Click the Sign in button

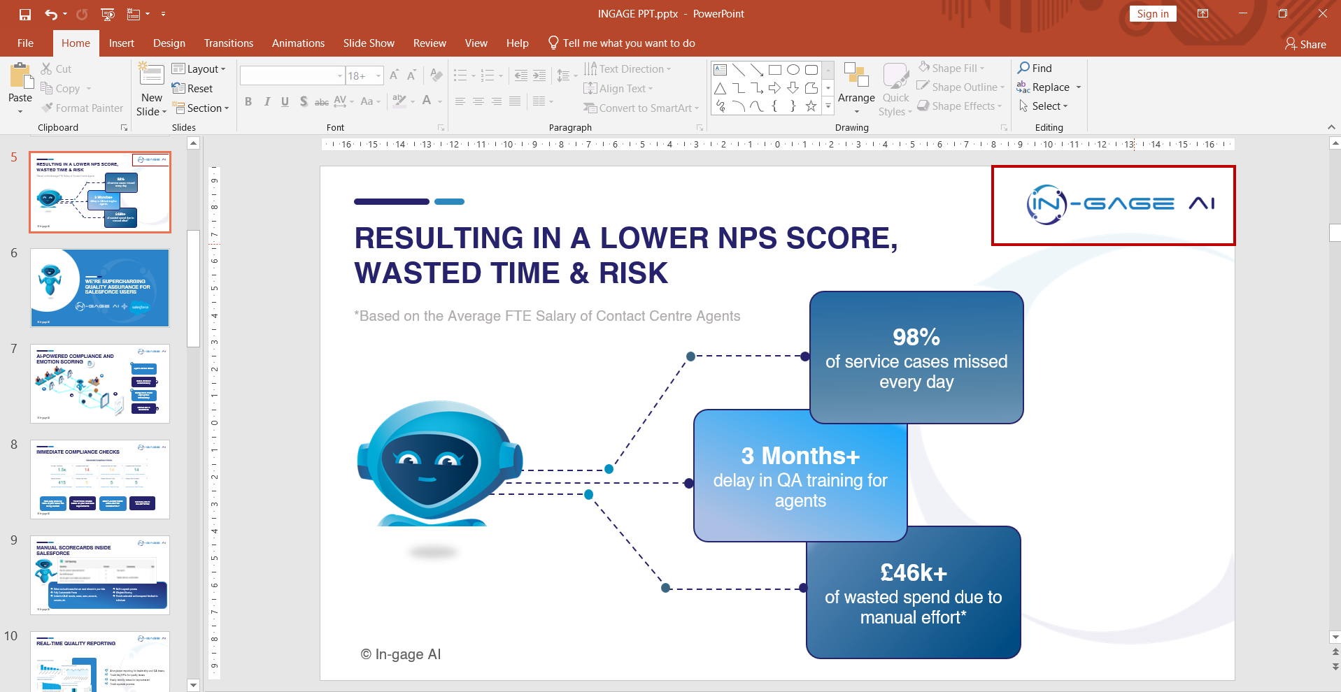[1152, 14]
